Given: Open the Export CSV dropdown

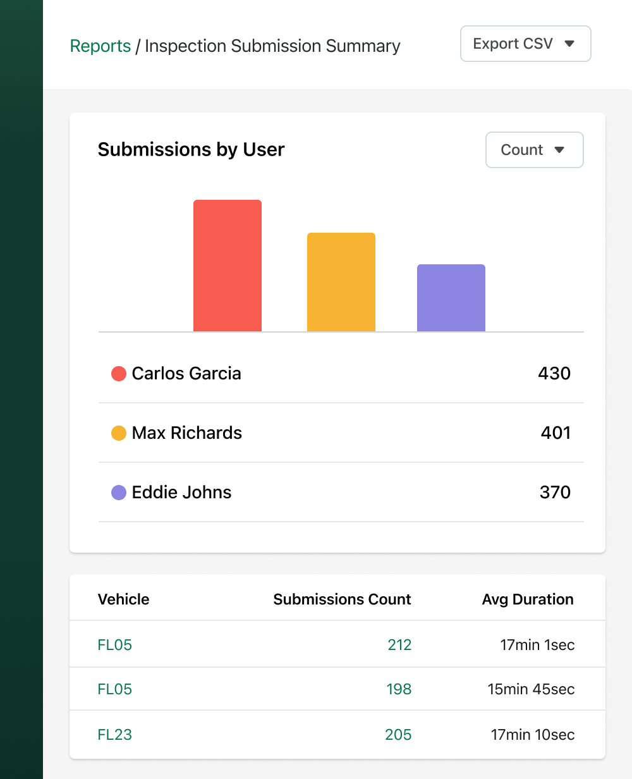Looking at the screenshot, I should tap(526, 44).
